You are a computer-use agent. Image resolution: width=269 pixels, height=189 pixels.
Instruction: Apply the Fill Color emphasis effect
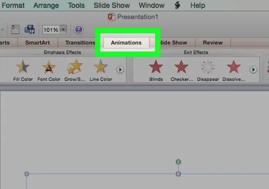23,70
